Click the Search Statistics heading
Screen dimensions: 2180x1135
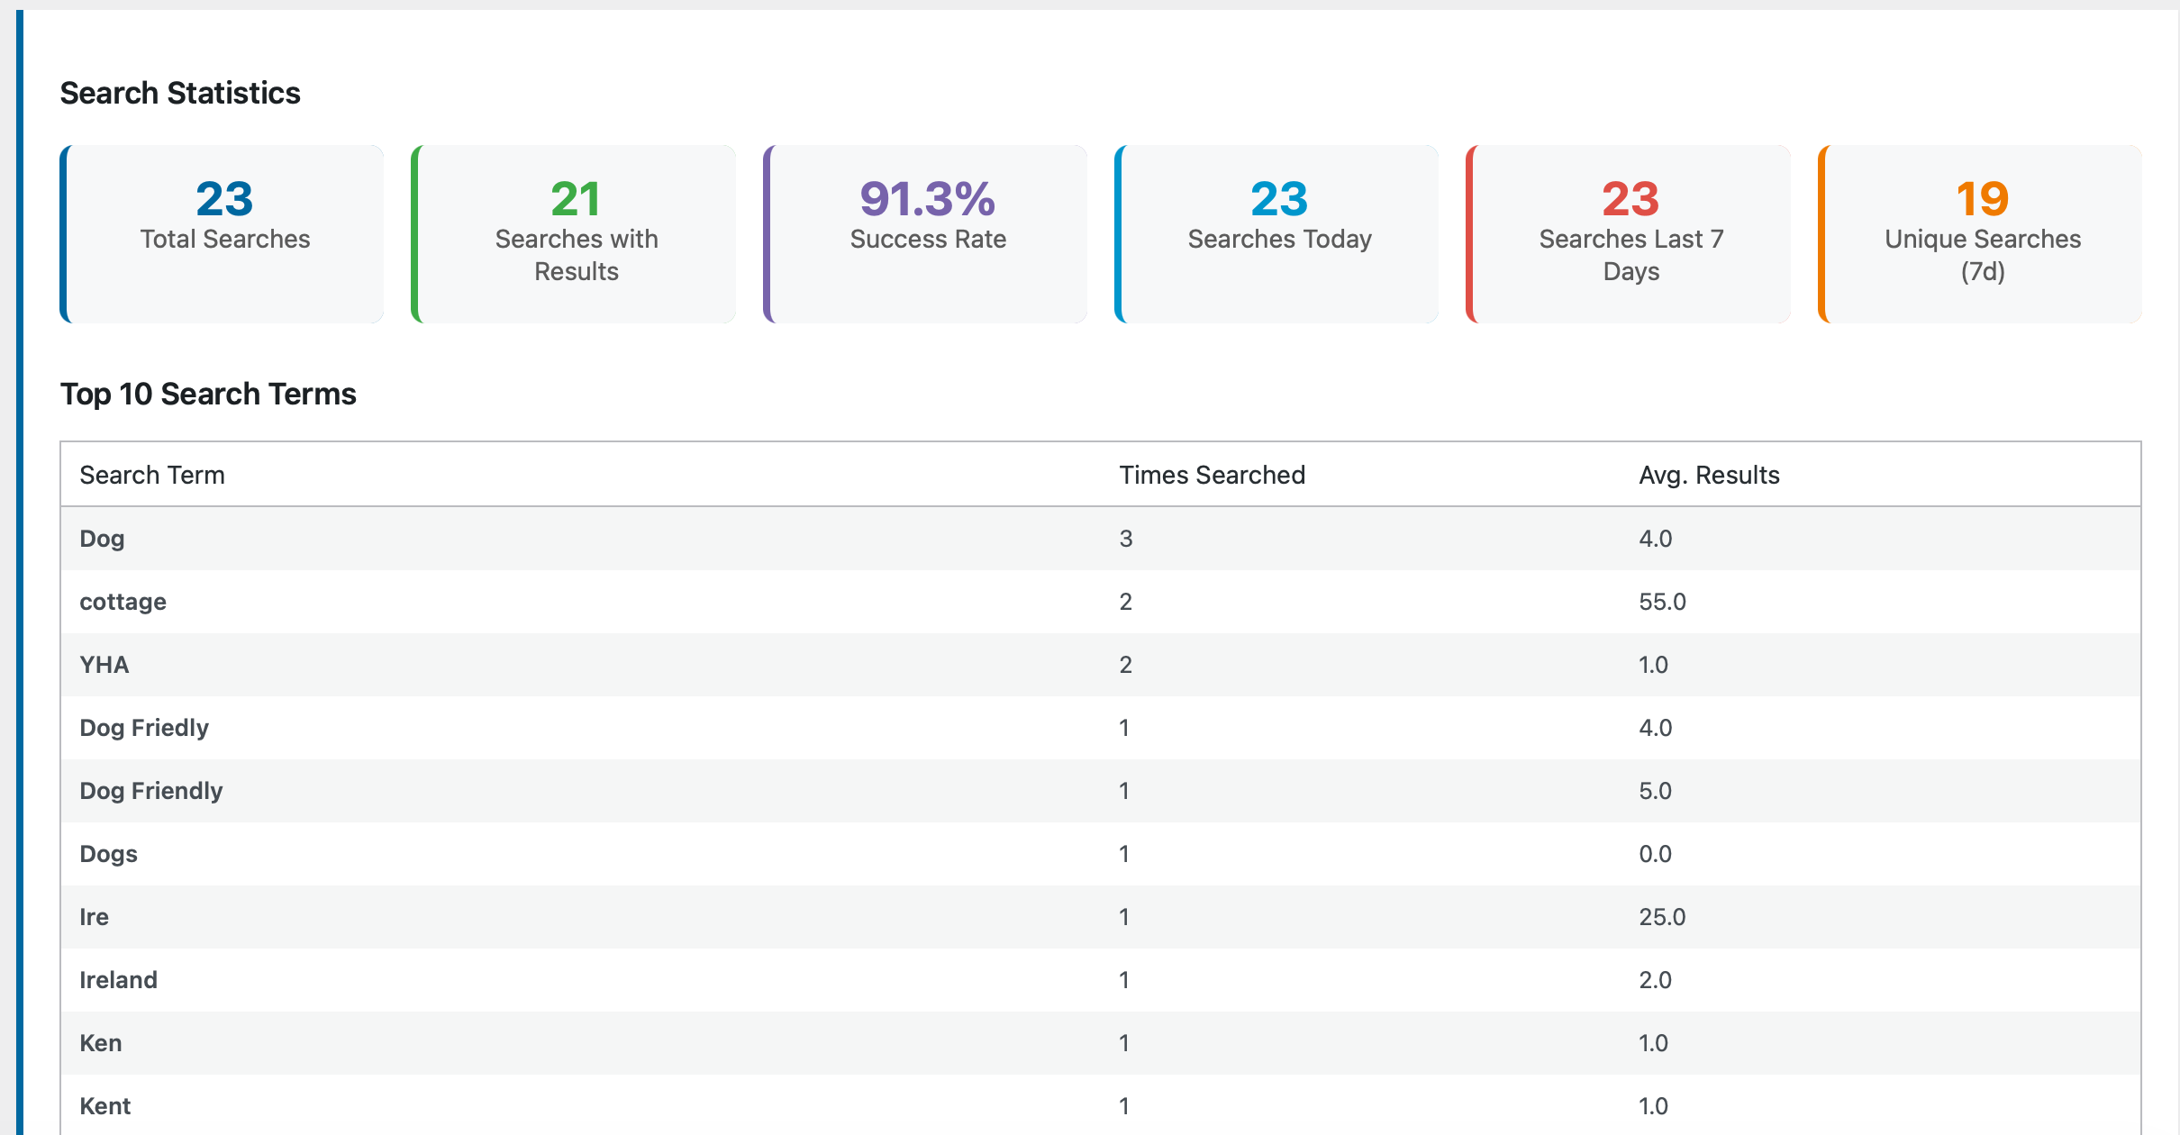tap(180, 93)
